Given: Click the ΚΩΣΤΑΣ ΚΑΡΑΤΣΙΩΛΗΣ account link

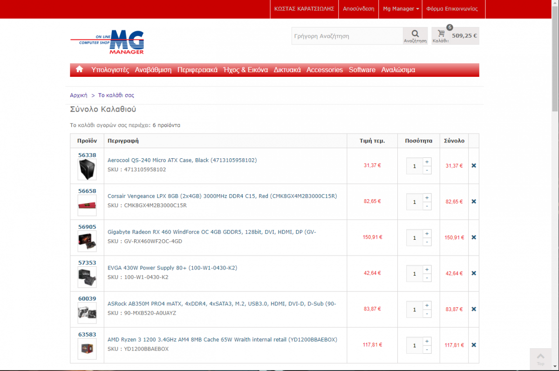Looking at the screenshot, I should pyautogui.click(x=304, y=9).
